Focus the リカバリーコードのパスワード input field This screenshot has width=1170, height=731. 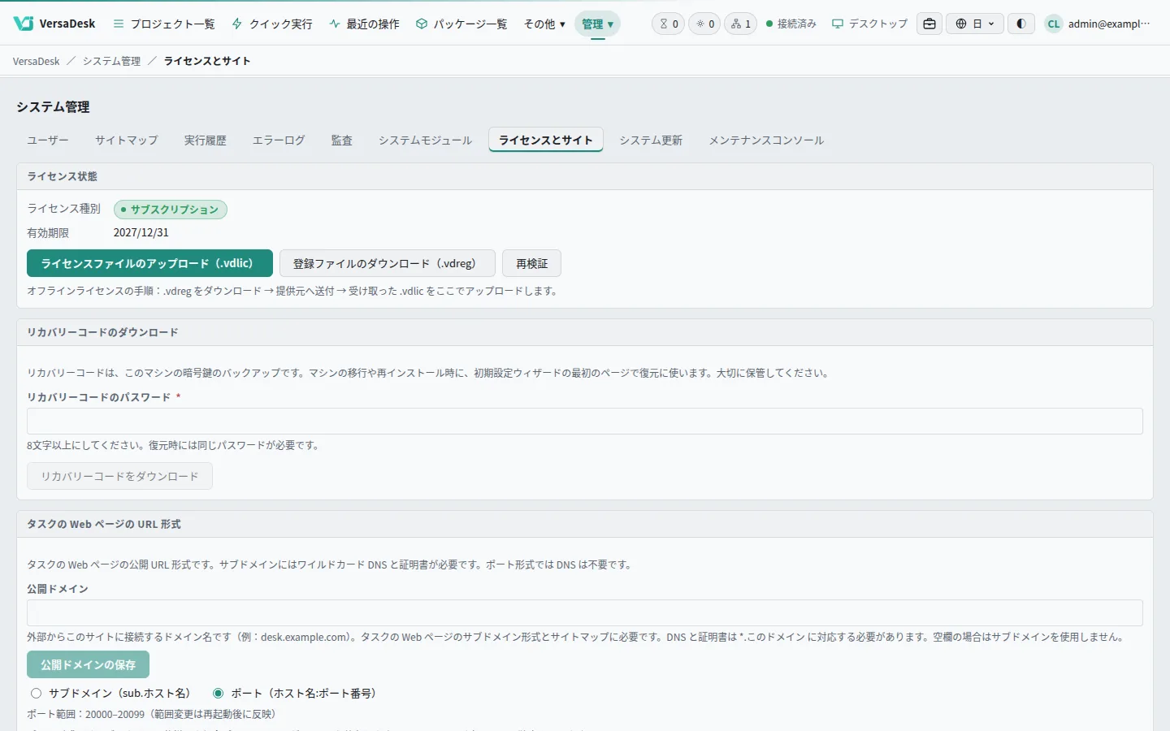point(585,421)
